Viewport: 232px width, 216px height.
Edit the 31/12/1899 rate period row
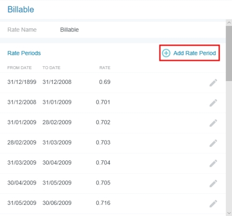pos(213,83)
